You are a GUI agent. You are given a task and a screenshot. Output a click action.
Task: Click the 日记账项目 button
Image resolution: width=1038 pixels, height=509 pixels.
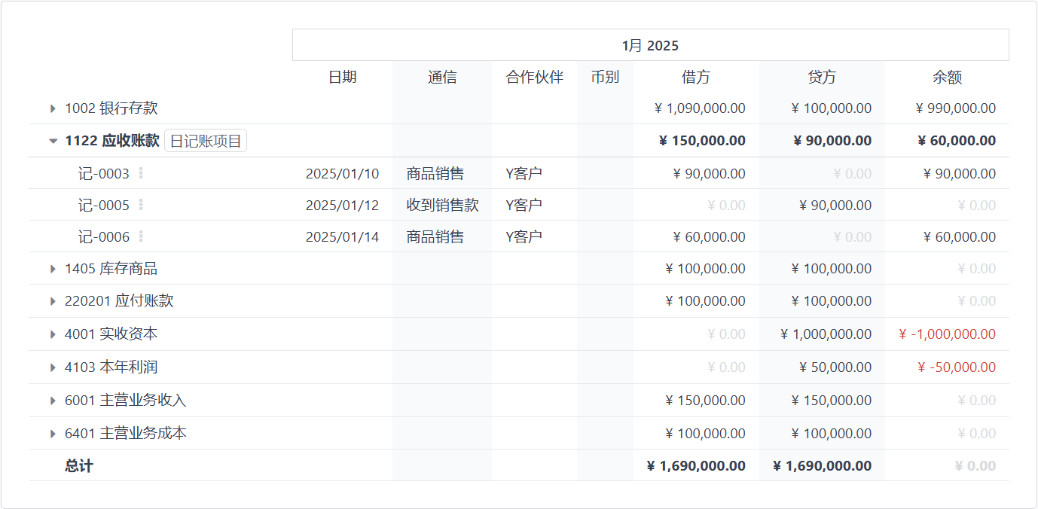pyautogui.click(x=206, y=141)
